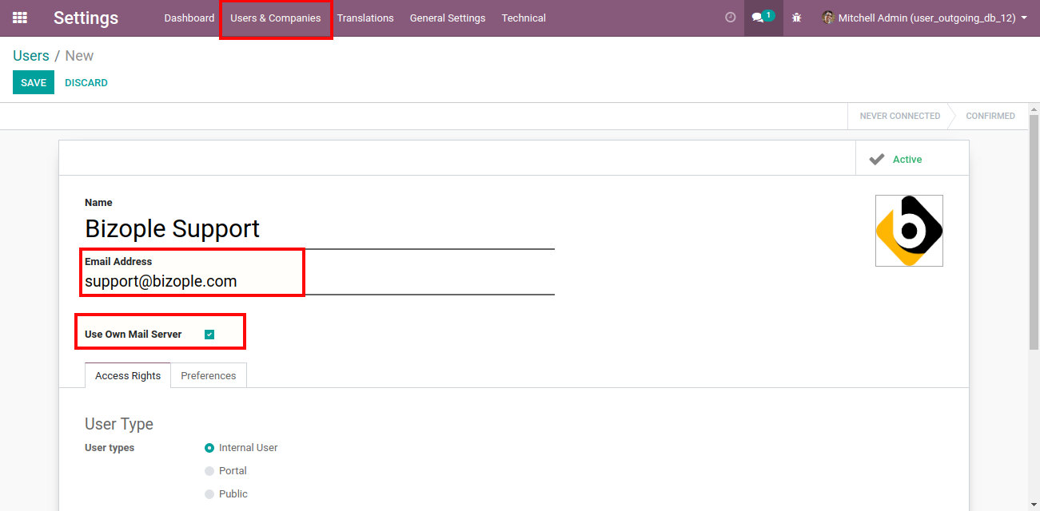Toggle the Active status button
Image resolution: width=1040 pixels, height=511 pixels.
(912, 159)
